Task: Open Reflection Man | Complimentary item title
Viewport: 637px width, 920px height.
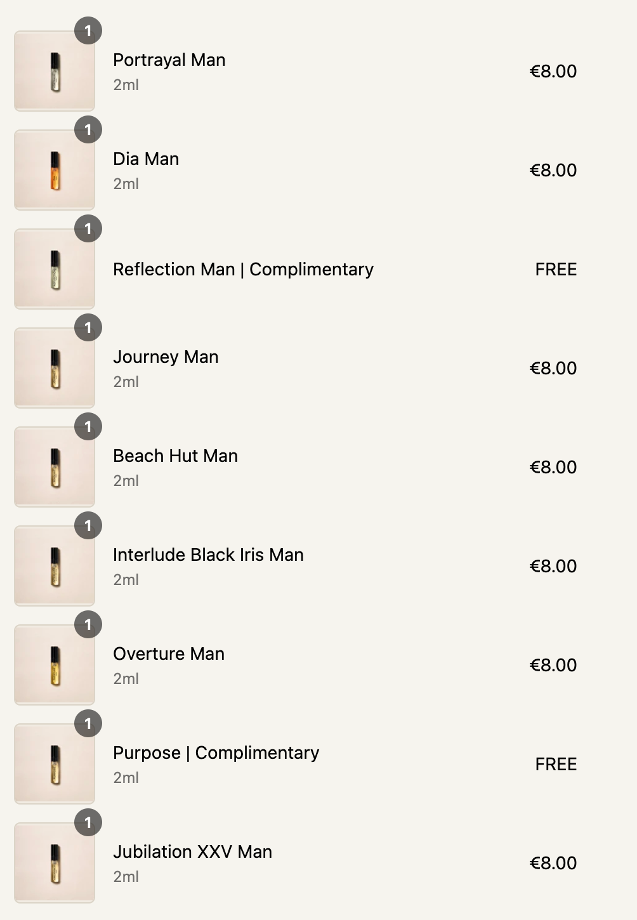Action: [x=243, y=270]
